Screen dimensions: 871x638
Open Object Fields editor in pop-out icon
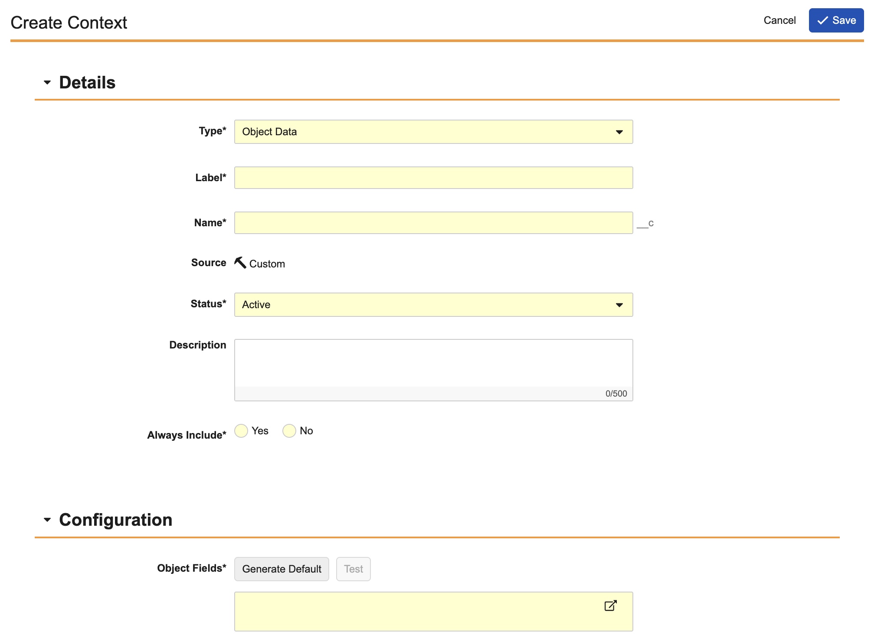click(610, 605)
